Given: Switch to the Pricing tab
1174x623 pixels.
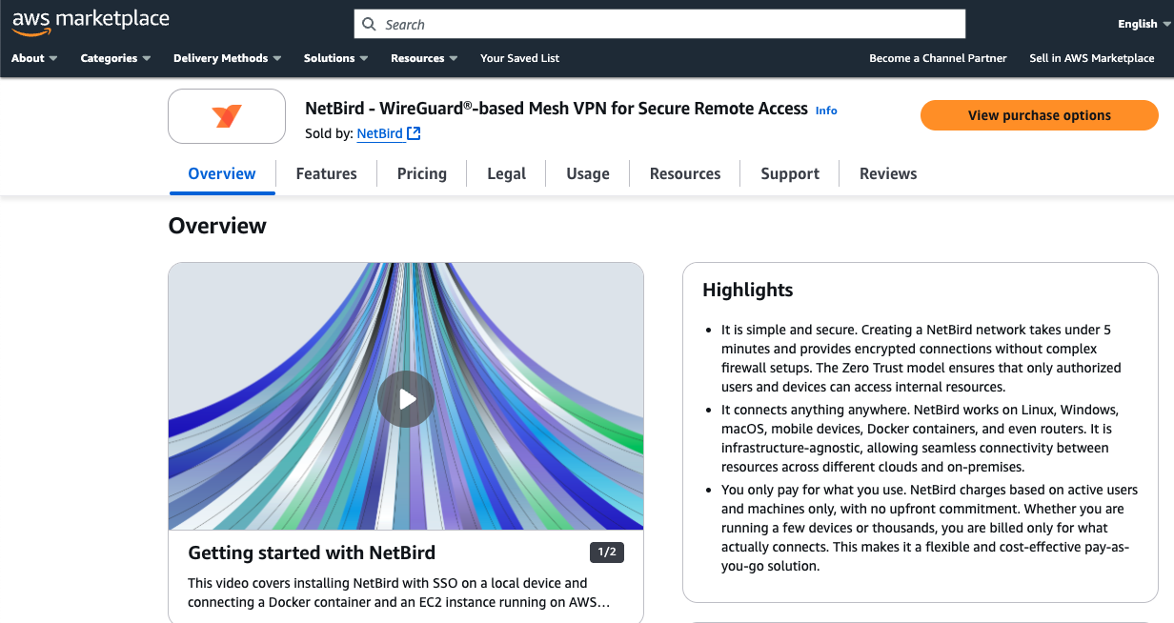Looking at the screenshot, I should (x=421, y=173).
